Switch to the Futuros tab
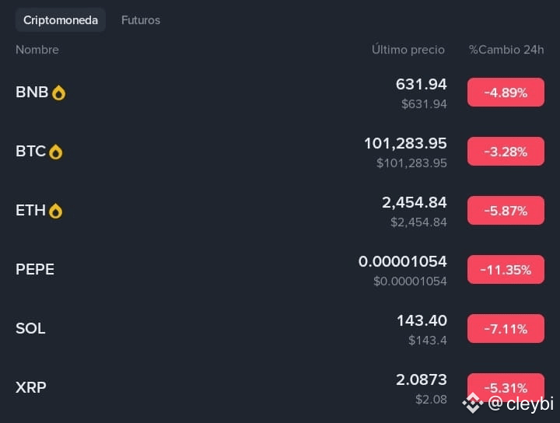This screenshot has width=560, height=423. pyautogui.click(x=141, y=20)
